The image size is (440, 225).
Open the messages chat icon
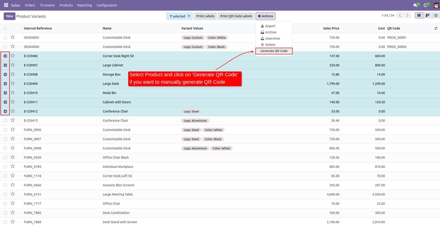[416, 5]
